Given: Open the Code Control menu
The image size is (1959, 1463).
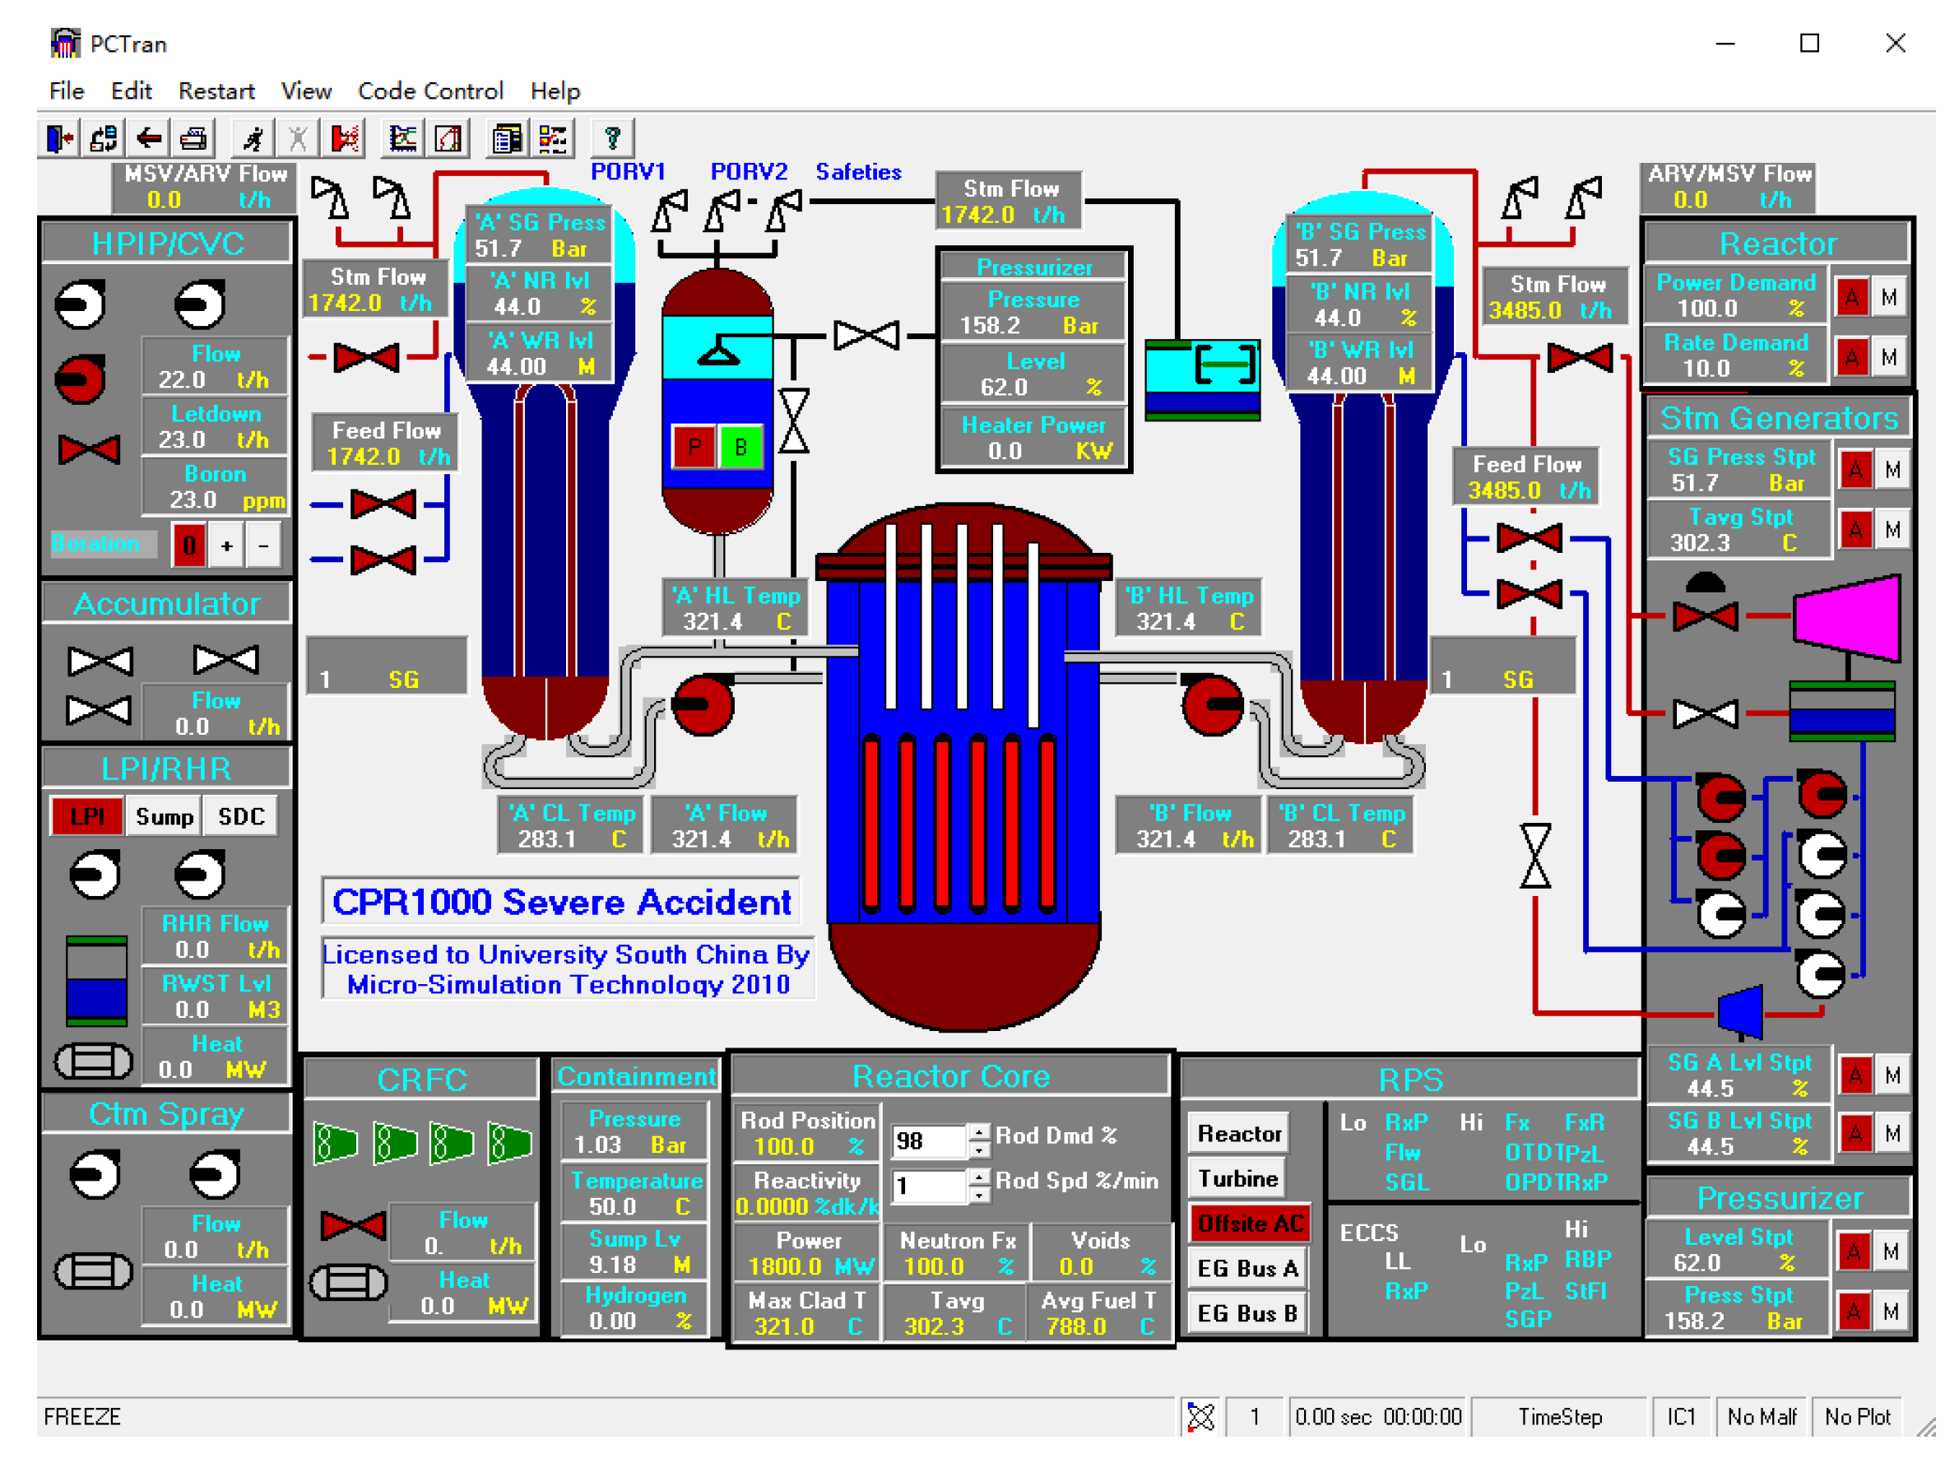Looking at the screenshot, I should coord(429,91).
